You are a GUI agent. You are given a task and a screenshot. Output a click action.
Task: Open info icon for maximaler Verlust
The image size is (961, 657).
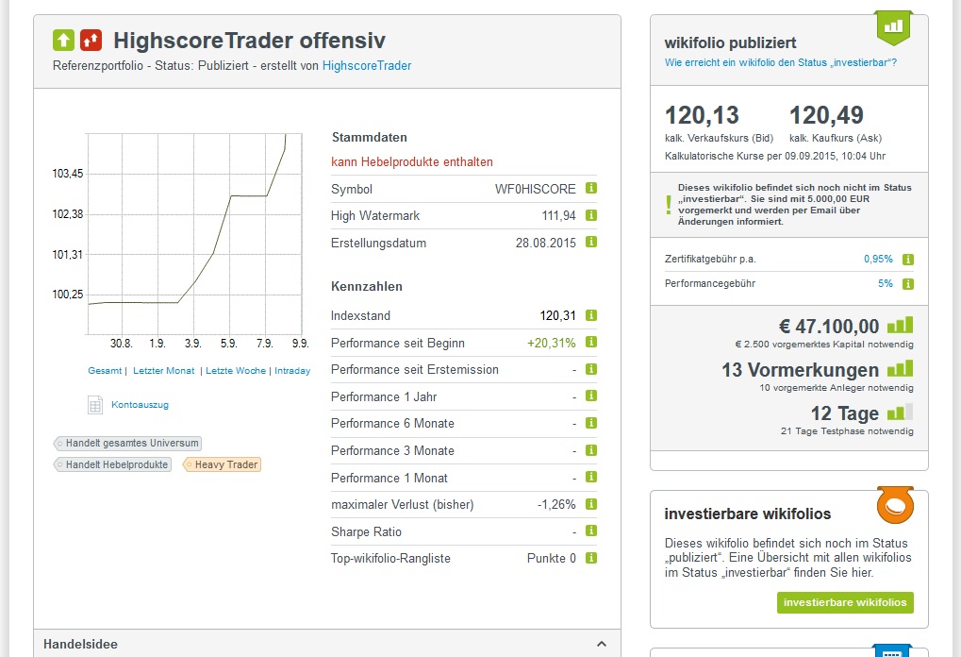click(x=590, y=504)
